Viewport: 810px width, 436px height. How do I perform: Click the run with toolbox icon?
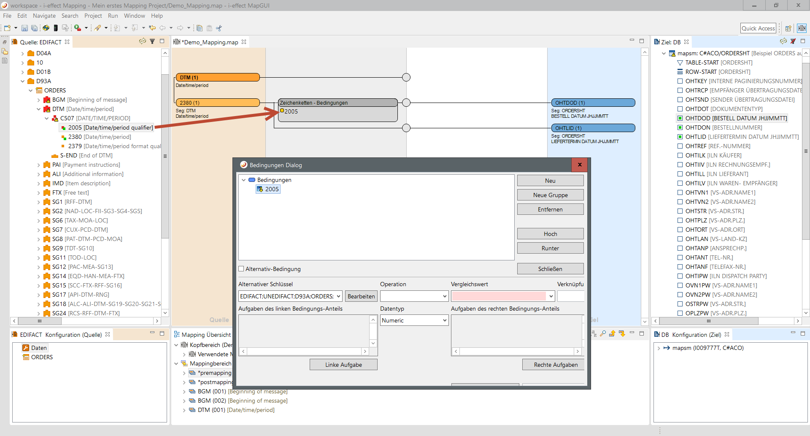[78, 28]
